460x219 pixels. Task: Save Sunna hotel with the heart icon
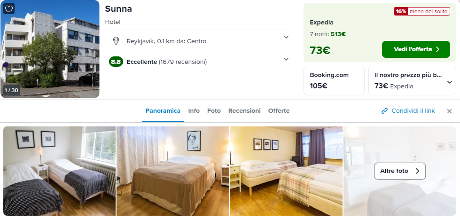[x=9, y=9]
